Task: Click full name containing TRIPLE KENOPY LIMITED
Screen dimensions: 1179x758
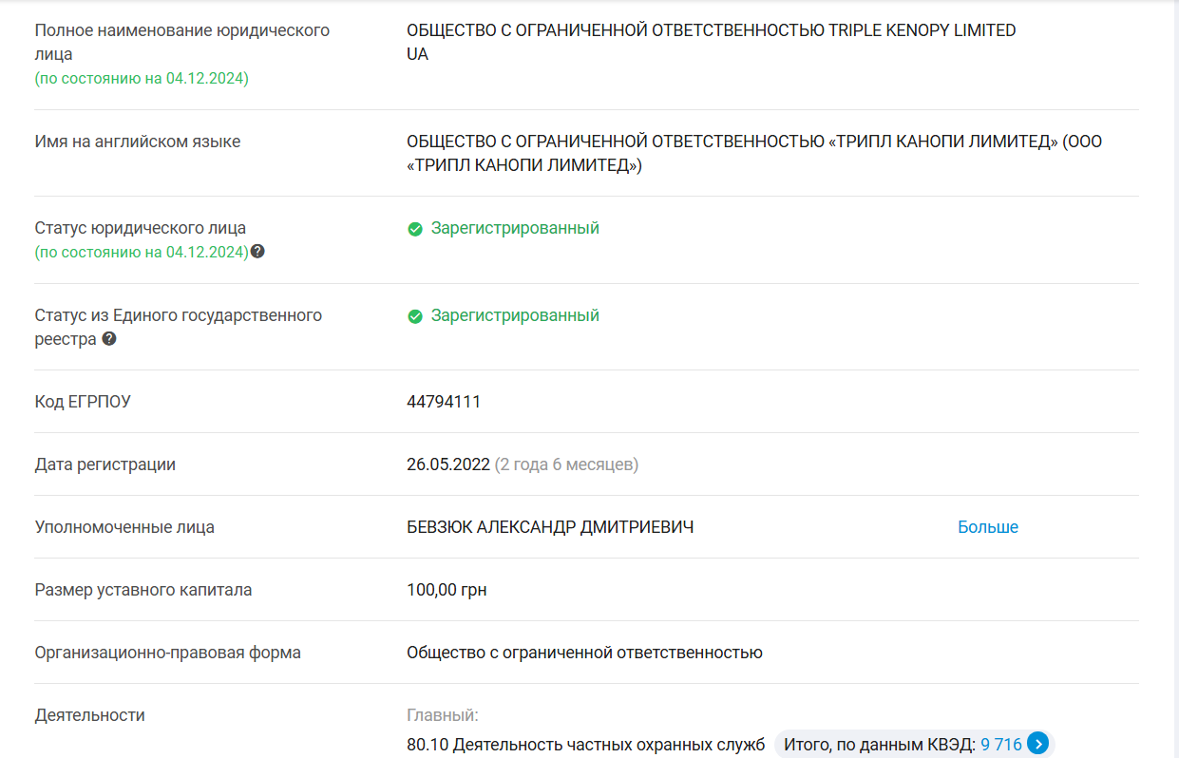Action: 711,30
